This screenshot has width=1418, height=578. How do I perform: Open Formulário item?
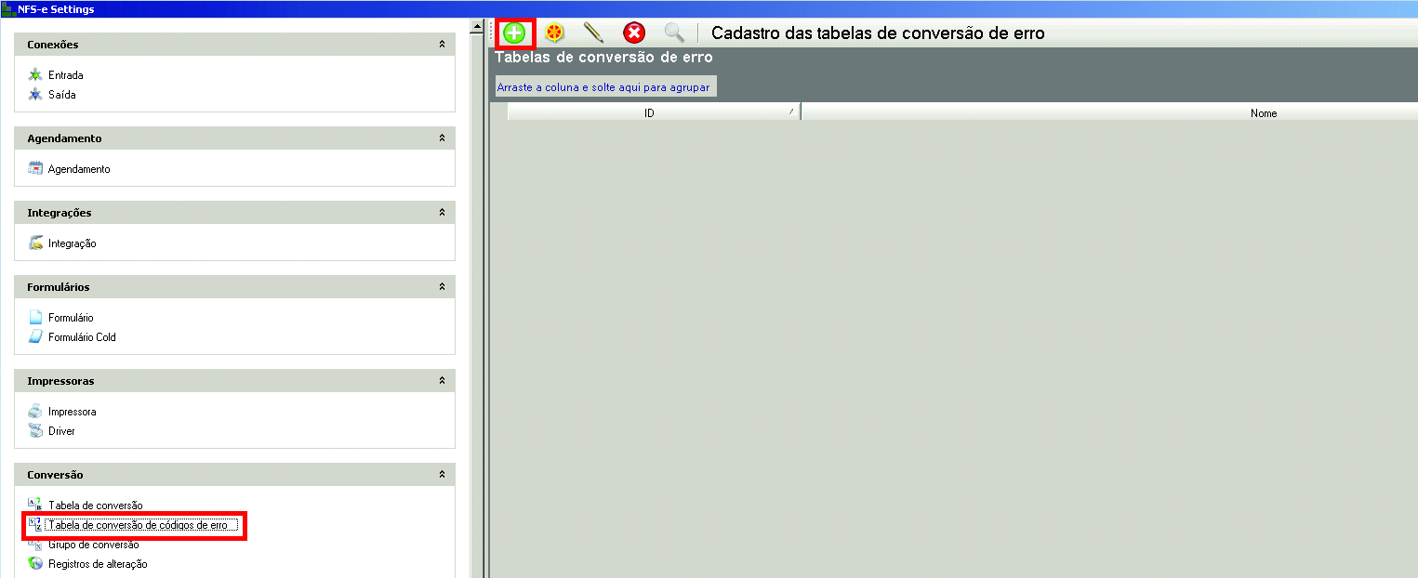(x=71, y=318)
